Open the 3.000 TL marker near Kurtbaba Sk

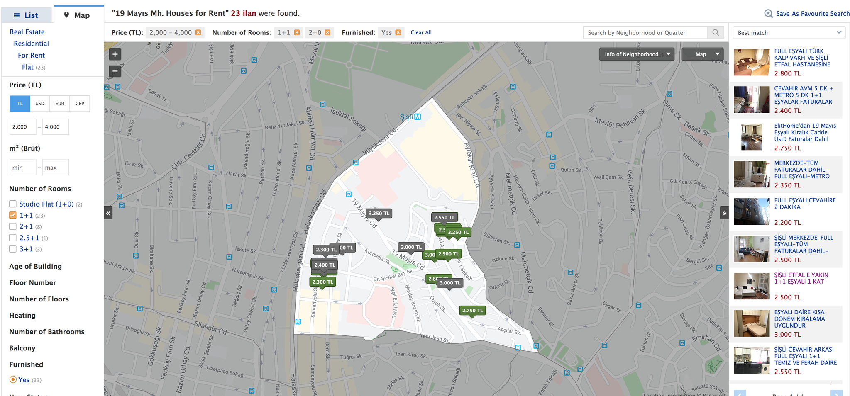pos(411,247)
